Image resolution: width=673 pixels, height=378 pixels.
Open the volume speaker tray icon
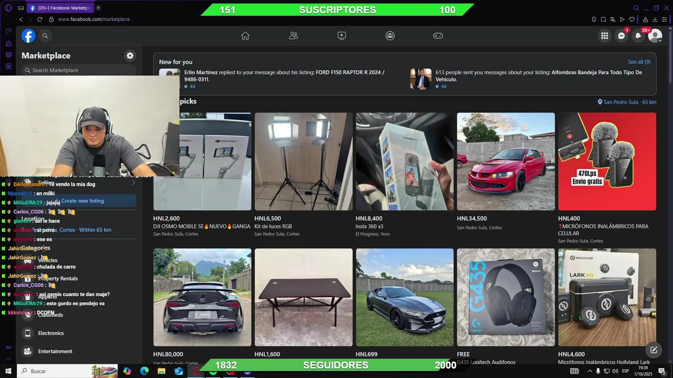(x=615, y=371)
